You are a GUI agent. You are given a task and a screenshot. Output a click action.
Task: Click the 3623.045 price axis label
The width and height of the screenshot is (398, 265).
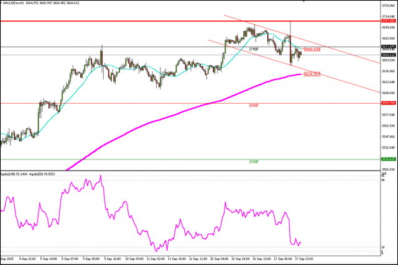[389, 82]
